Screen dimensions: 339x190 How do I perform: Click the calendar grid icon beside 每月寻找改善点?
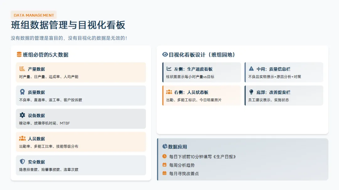164,173
